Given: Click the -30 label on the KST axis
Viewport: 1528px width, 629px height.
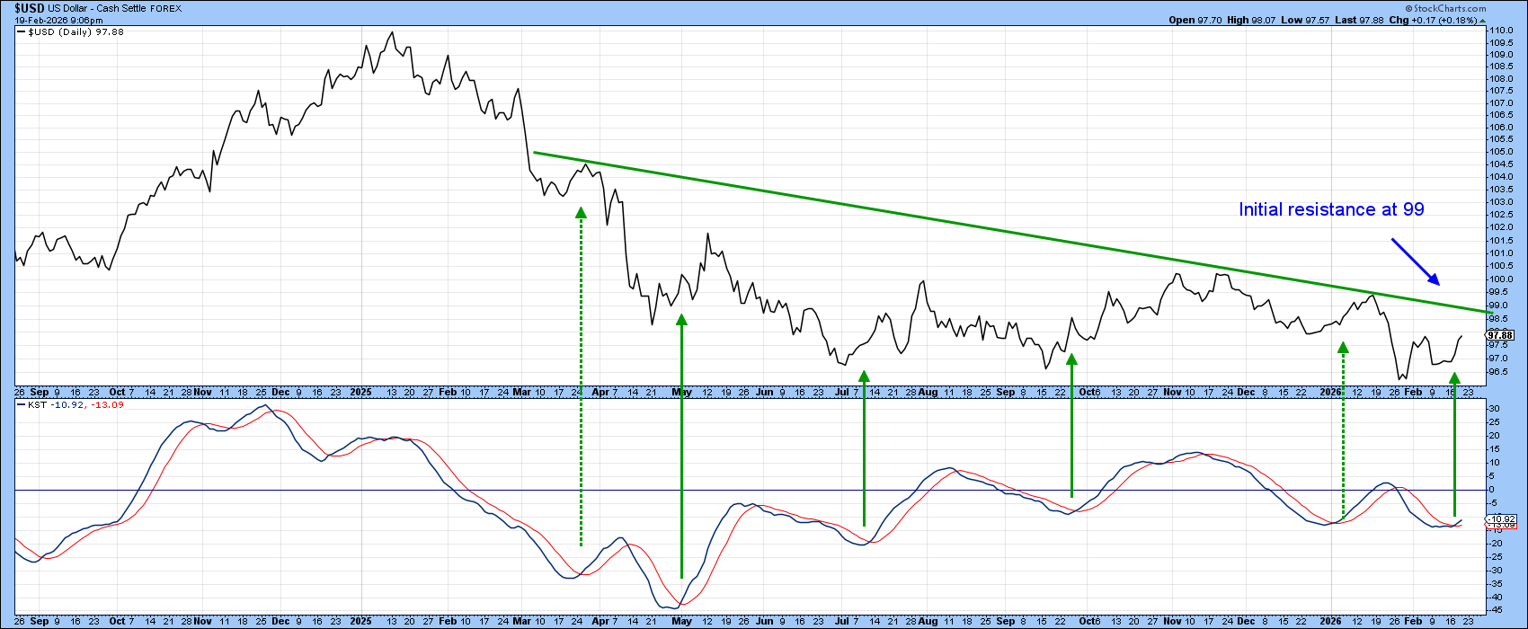Looking at the screenshot, I should [1496, 570].
